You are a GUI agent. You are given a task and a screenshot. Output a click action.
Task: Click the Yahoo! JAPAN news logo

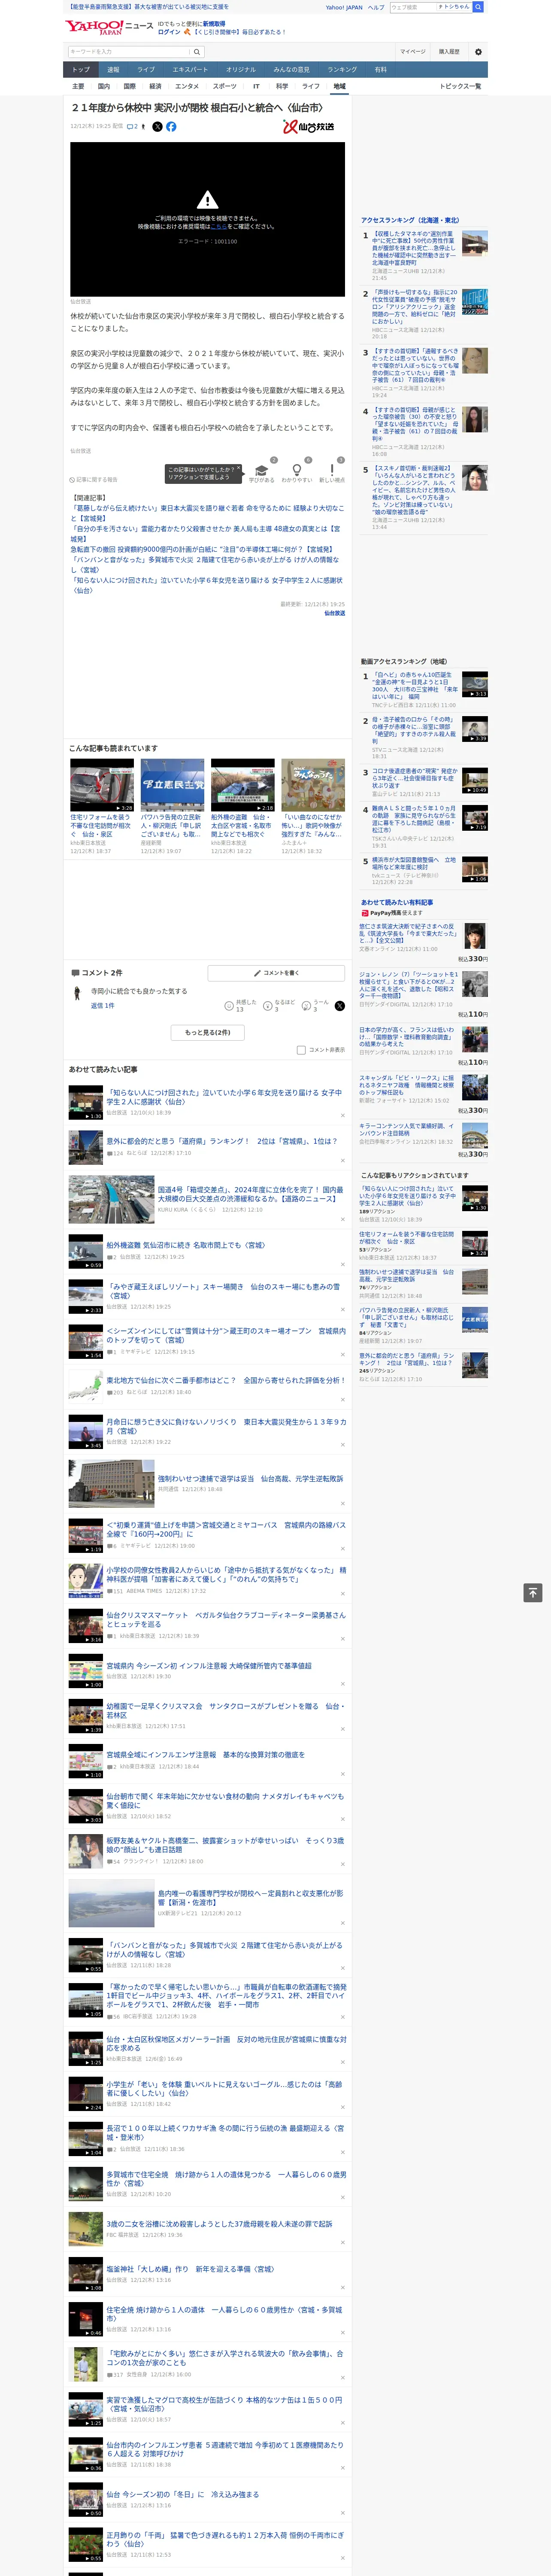[109, 28]
